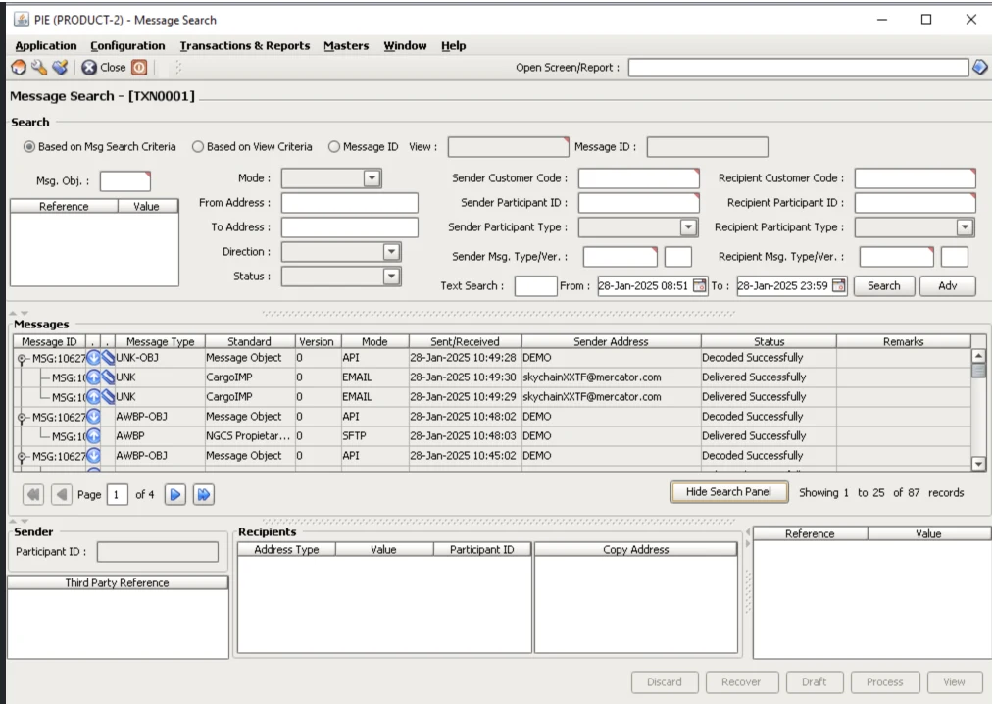Screen dimensions: 993x704
Task: Open the From date calendar picker
Action: pos(699,285)
